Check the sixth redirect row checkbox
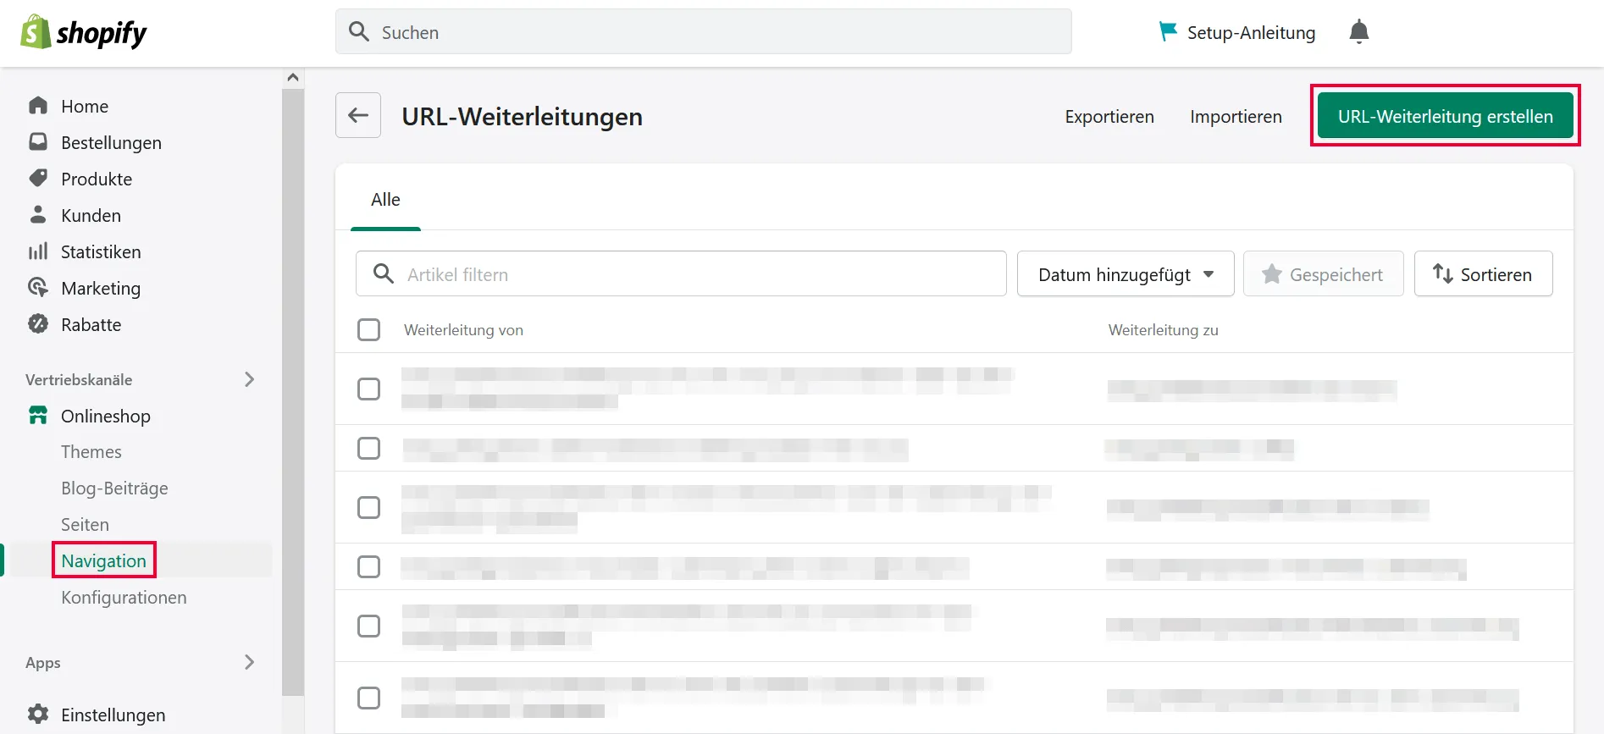Viewport: 1604px width, 734px height. pos(368,698)
